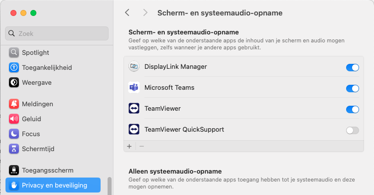Click the Microsoft Teams app icon

coord(134,87)
